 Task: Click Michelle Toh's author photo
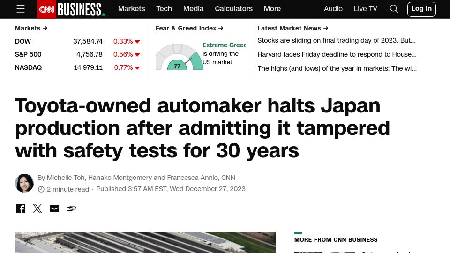pos(24,183)
